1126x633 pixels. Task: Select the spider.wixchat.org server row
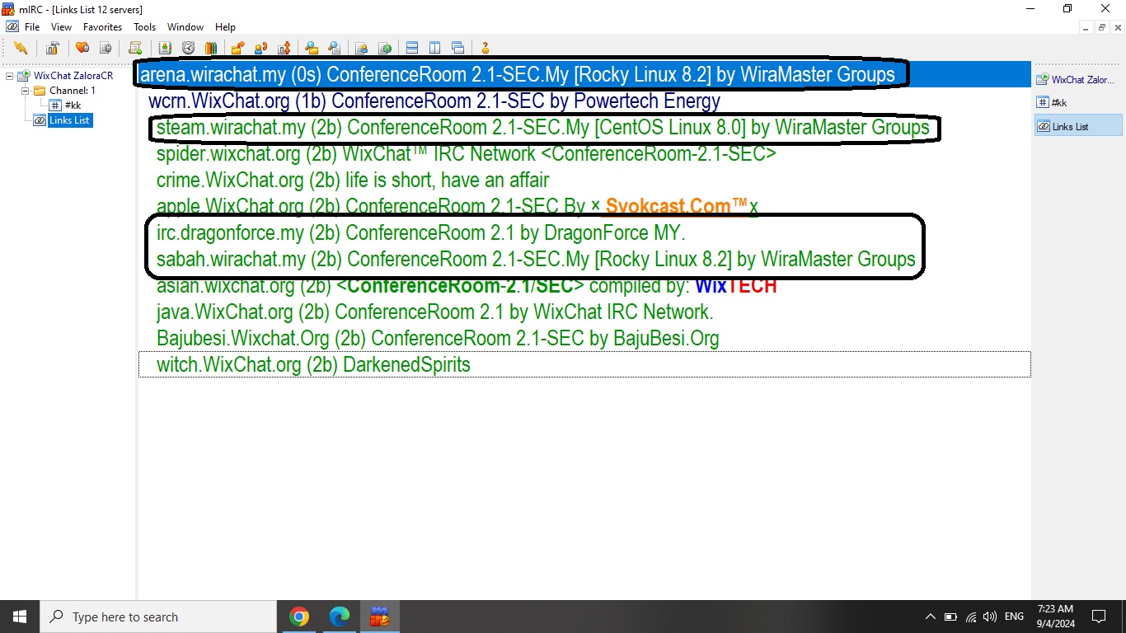(584, 154)
